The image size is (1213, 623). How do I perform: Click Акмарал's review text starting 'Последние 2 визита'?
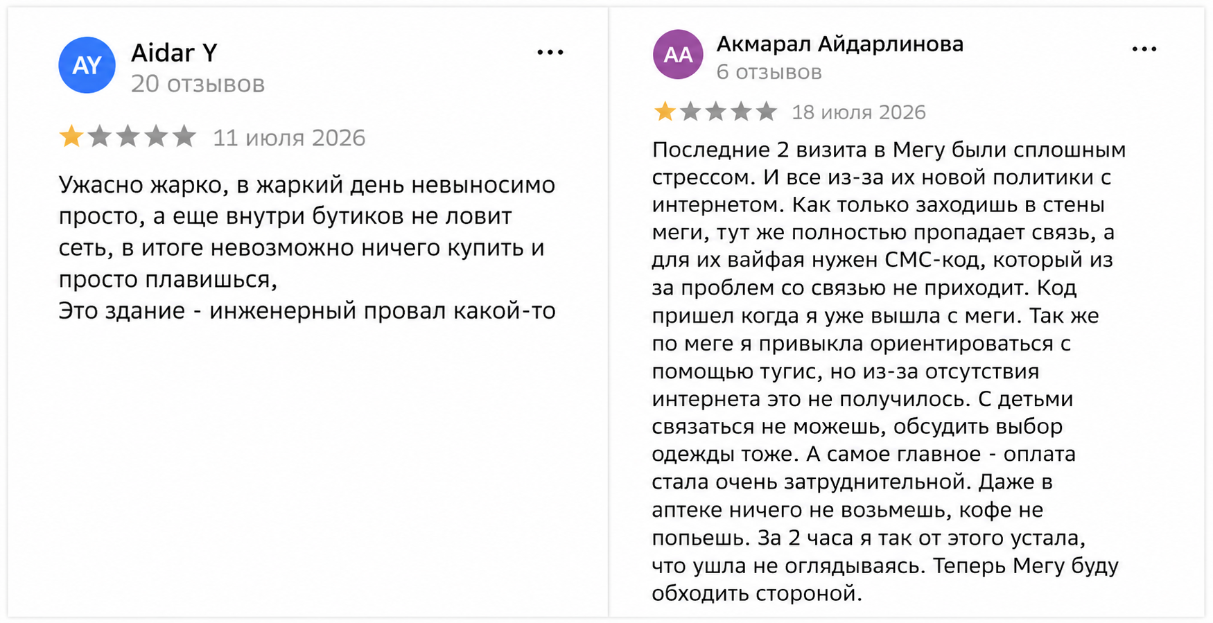pos(889,371)
